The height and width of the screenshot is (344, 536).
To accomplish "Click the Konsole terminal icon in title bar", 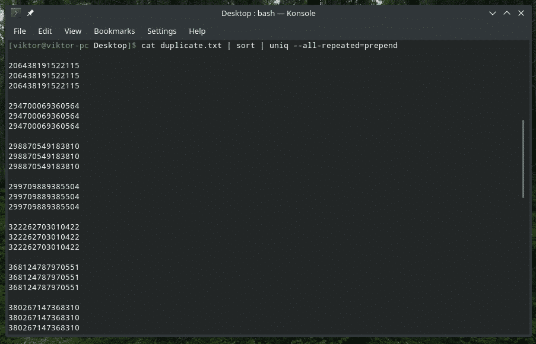I will pos(15,13).
